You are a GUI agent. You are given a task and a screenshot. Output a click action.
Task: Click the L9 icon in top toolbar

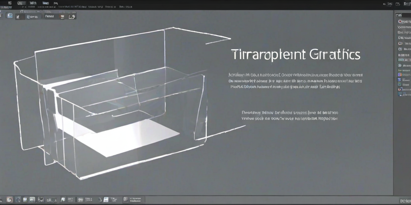click(x=72, y=17)
